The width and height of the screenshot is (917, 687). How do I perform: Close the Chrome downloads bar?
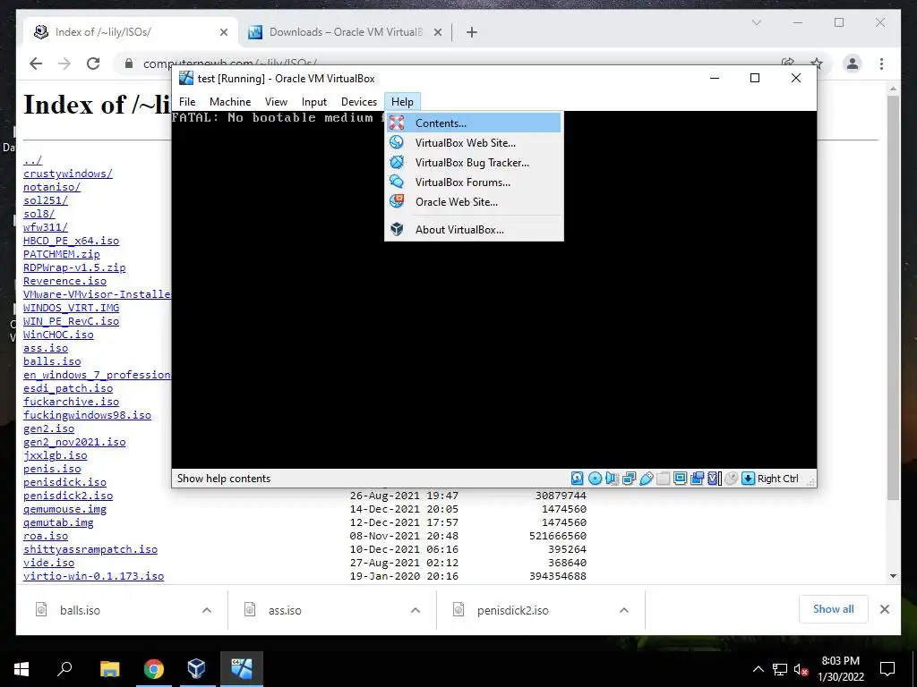click(884, 609)
